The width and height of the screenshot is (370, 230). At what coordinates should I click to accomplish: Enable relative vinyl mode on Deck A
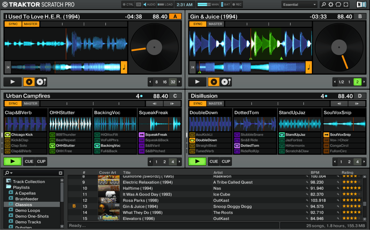pyautogui.click(x=29, y=82)
